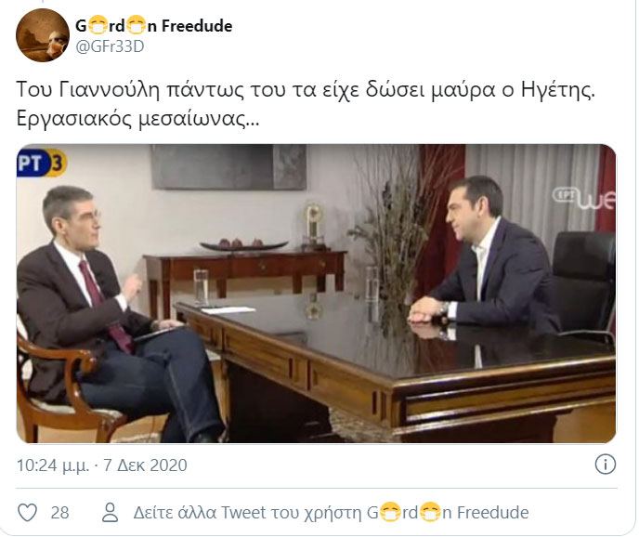Screen dimensions: 639x537
Task: Open the tweet info icon
Action: coord(606,465)
